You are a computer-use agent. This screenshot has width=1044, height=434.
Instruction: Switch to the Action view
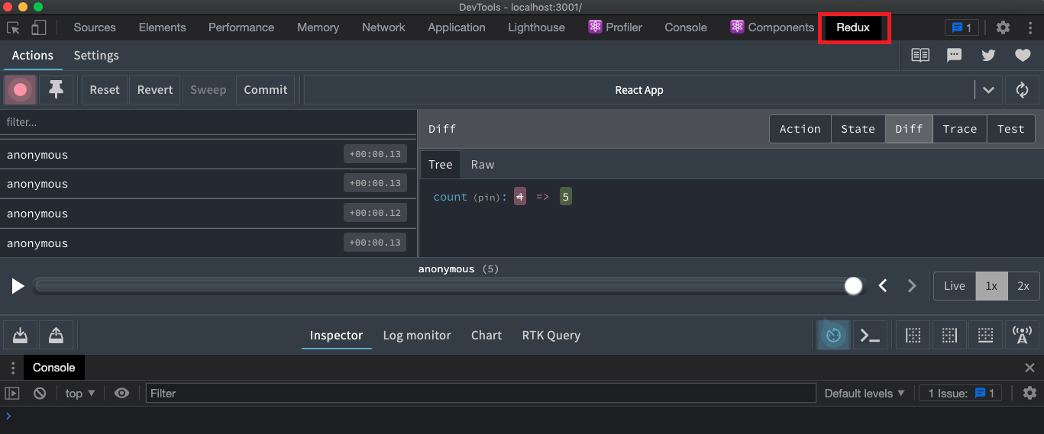[800, 129]
